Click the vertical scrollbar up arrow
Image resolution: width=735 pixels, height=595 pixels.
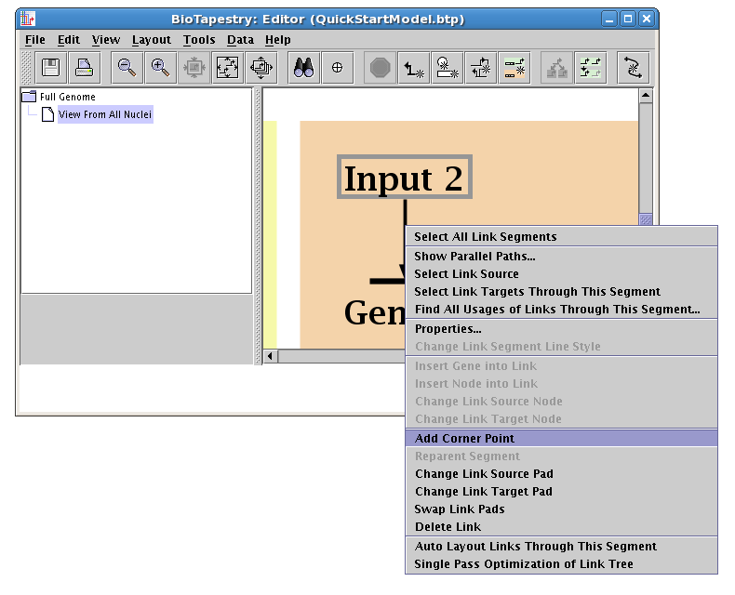point(646,96)
